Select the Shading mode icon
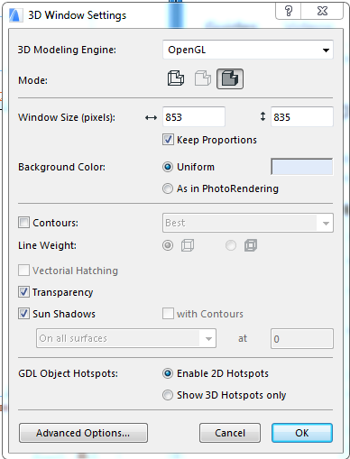This screenshot has height=459, width=350. click(x=230, y=78)
